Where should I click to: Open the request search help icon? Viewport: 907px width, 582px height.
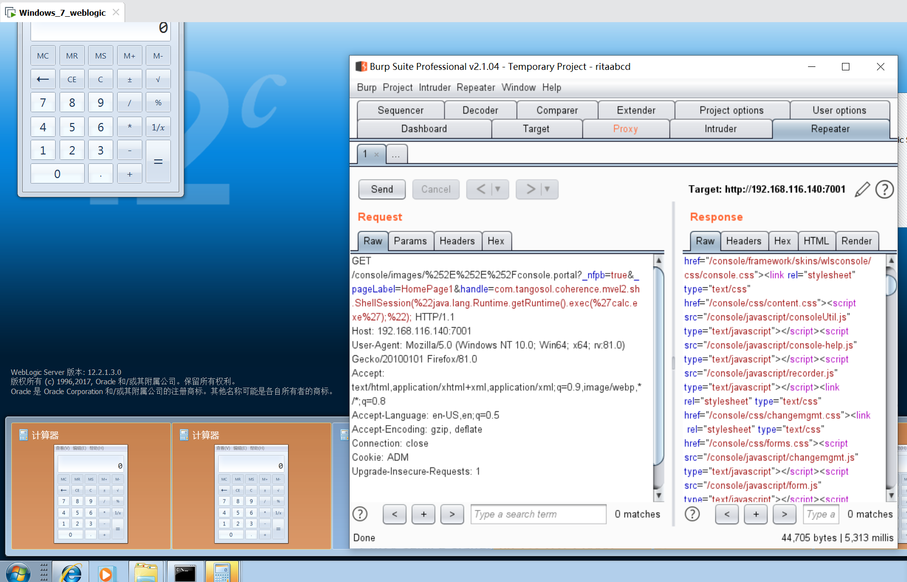pyautogui.click(x=360, y=514)
